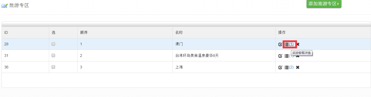Click the 旅游专区 book icon in header
The height and width of the screenshot is (97, 371).
click(5, 6)
